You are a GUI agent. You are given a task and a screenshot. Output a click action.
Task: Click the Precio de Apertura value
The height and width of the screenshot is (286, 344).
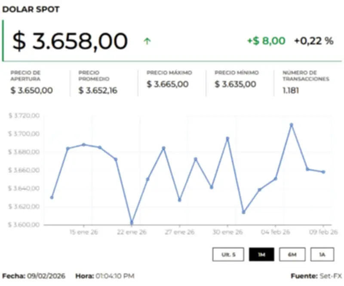click(x=32, y=90)
